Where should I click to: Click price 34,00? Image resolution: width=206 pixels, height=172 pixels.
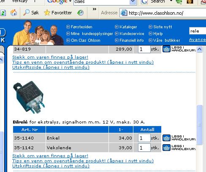coord(125,138)
